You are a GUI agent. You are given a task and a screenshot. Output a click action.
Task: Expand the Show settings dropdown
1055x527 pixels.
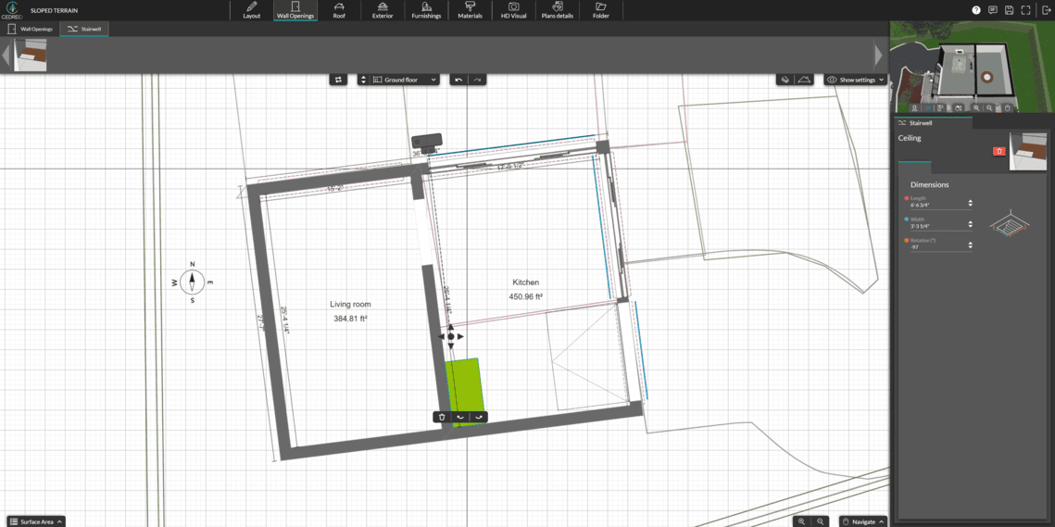point(856,80)
